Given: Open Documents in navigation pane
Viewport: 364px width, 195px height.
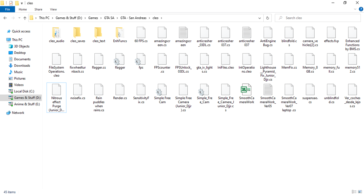Looking at the screenshot, I should click(22, 59).
